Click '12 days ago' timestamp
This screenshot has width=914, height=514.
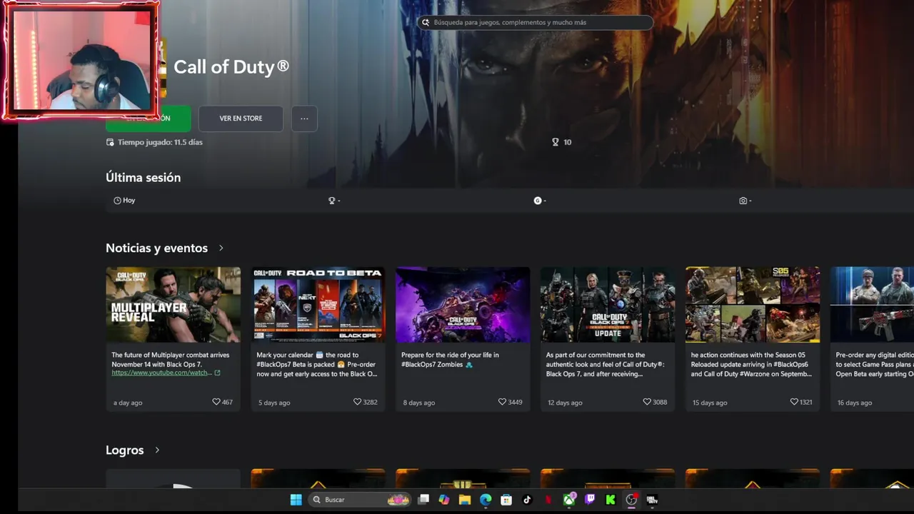point(565,403)
